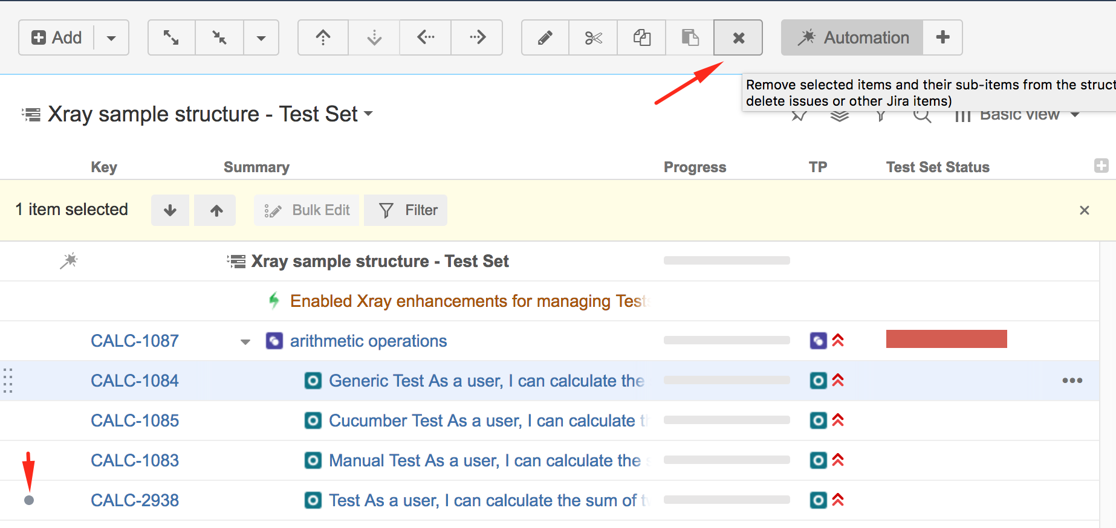
Task: Open the Basic view dropdown
Action: click(1029, 114)
